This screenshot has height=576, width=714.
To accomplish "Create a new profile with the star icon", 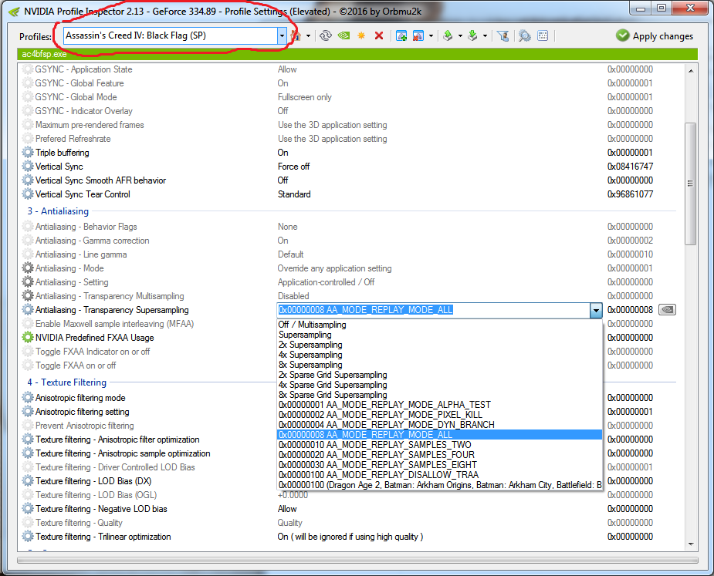I will 361,35.
